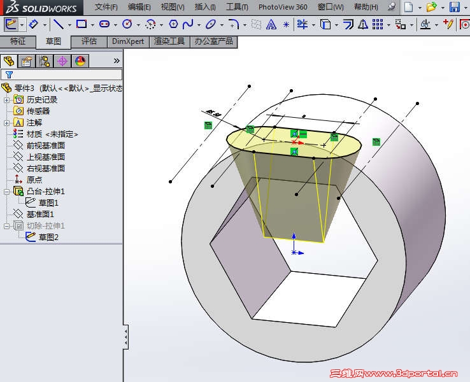The image size is (470, 382).
Task: Open the ConfigurationManager tab
Action: [45, 61]
